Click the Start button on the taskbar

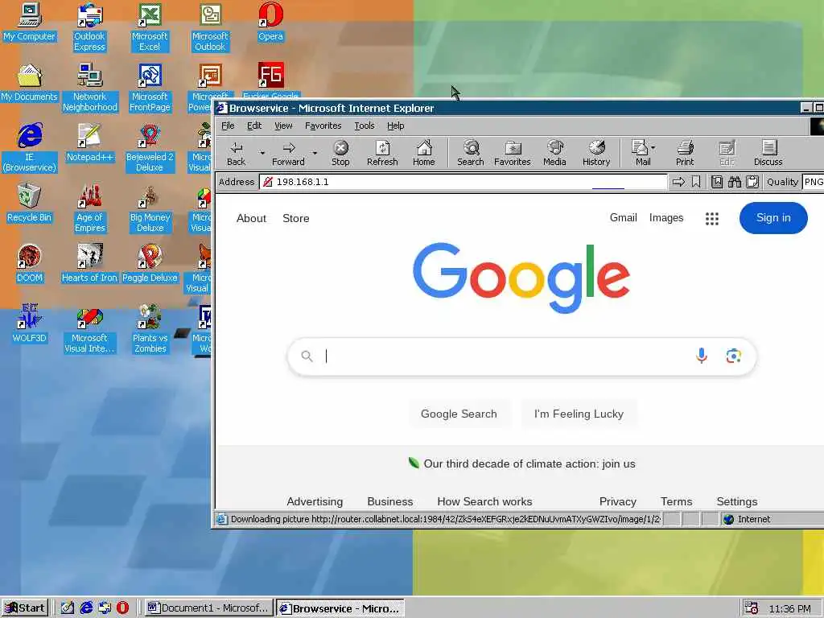point(25,608)
